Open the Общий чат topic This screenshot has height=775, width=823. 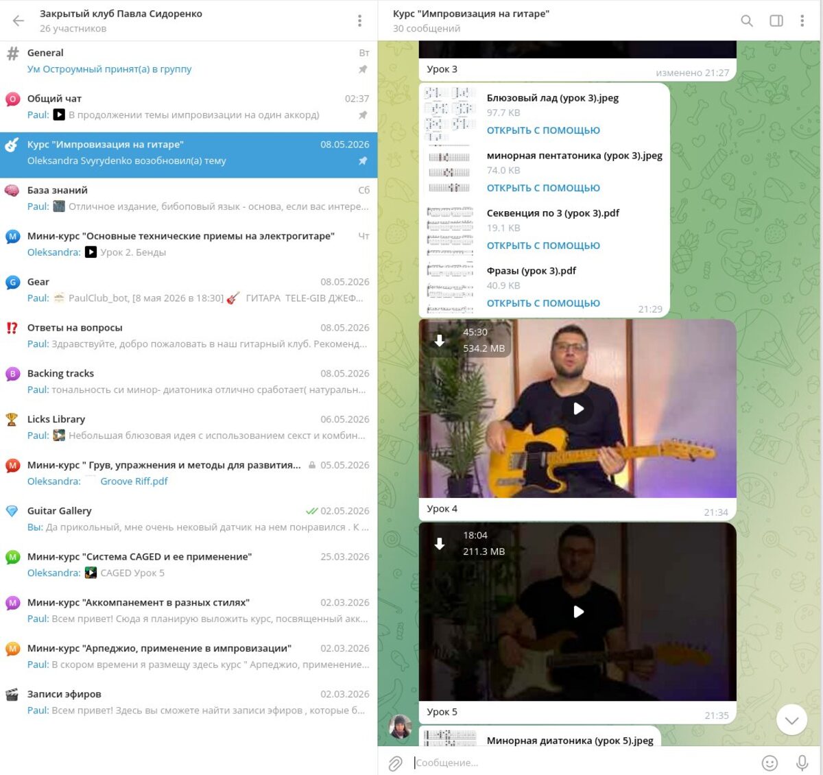[x=189, y=107]
